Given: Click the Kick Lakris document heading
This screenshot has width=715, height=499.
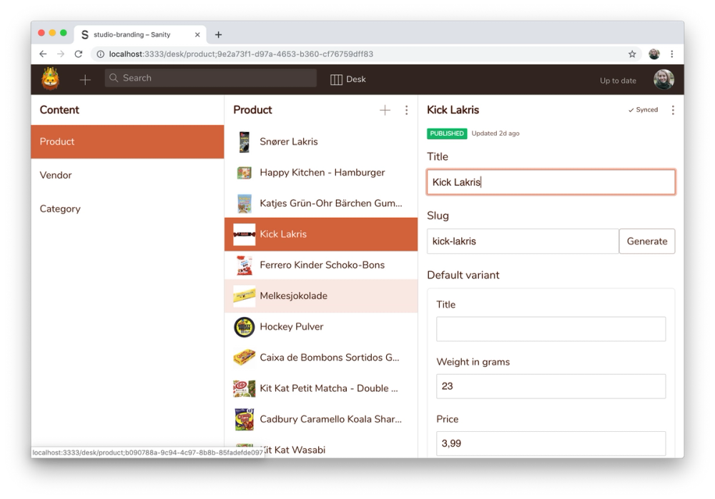Looking at the screenshot, I should 453,110.
